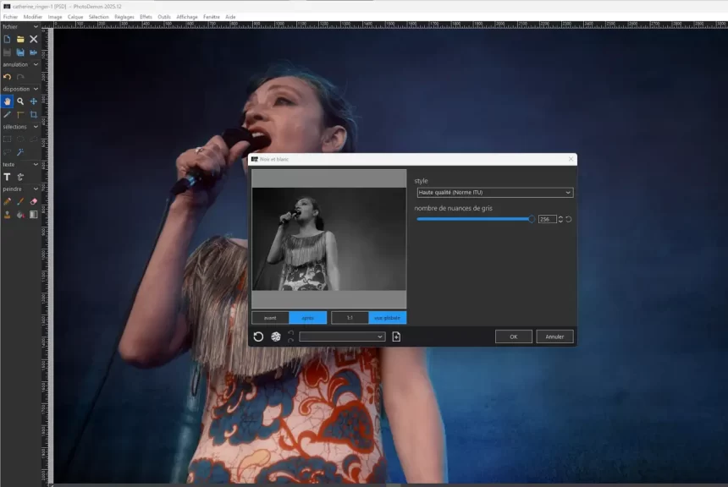The height and width of the screenshot is (487, 728).
Task: Toggle preview to 1:1 zoom
Action: tap(350, 318)
